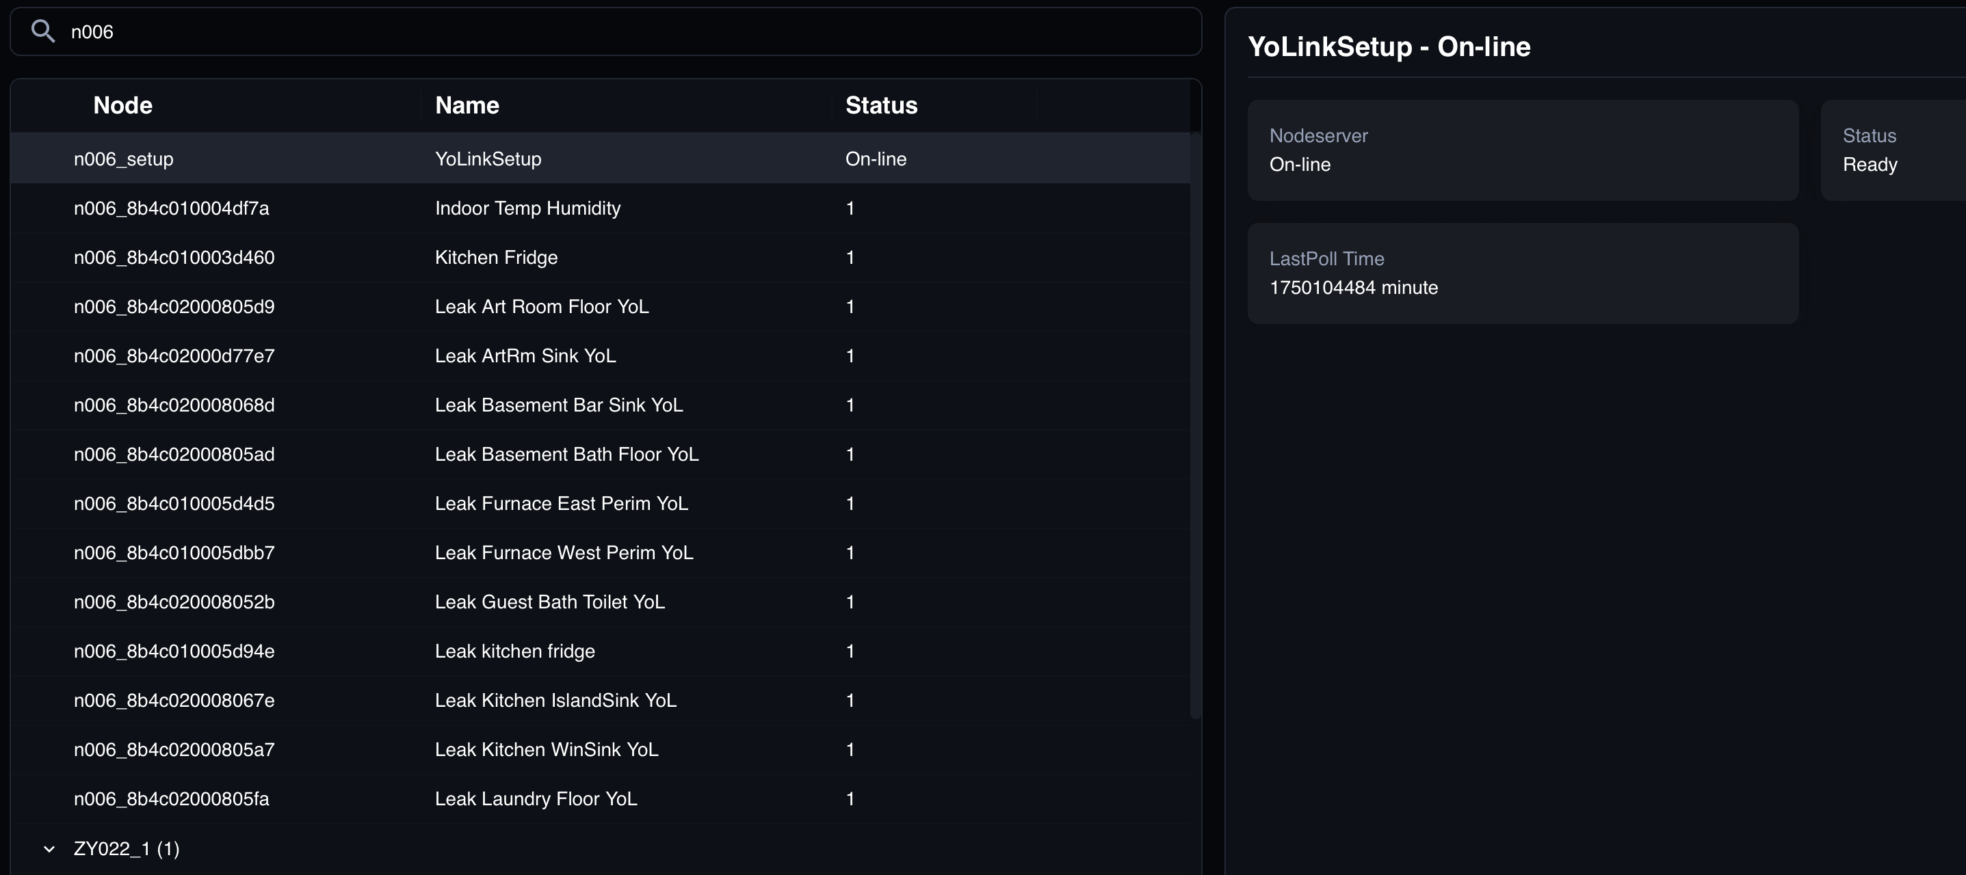Screen dimensions: 1966x875
Task: Choose the Leak ArtRm Sink YoL row
Action: click(x=525, y=356)
